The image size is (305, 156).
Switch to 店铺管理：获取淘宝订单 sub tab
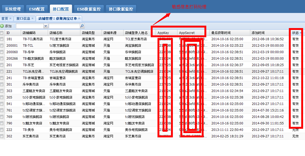(58, 19)
